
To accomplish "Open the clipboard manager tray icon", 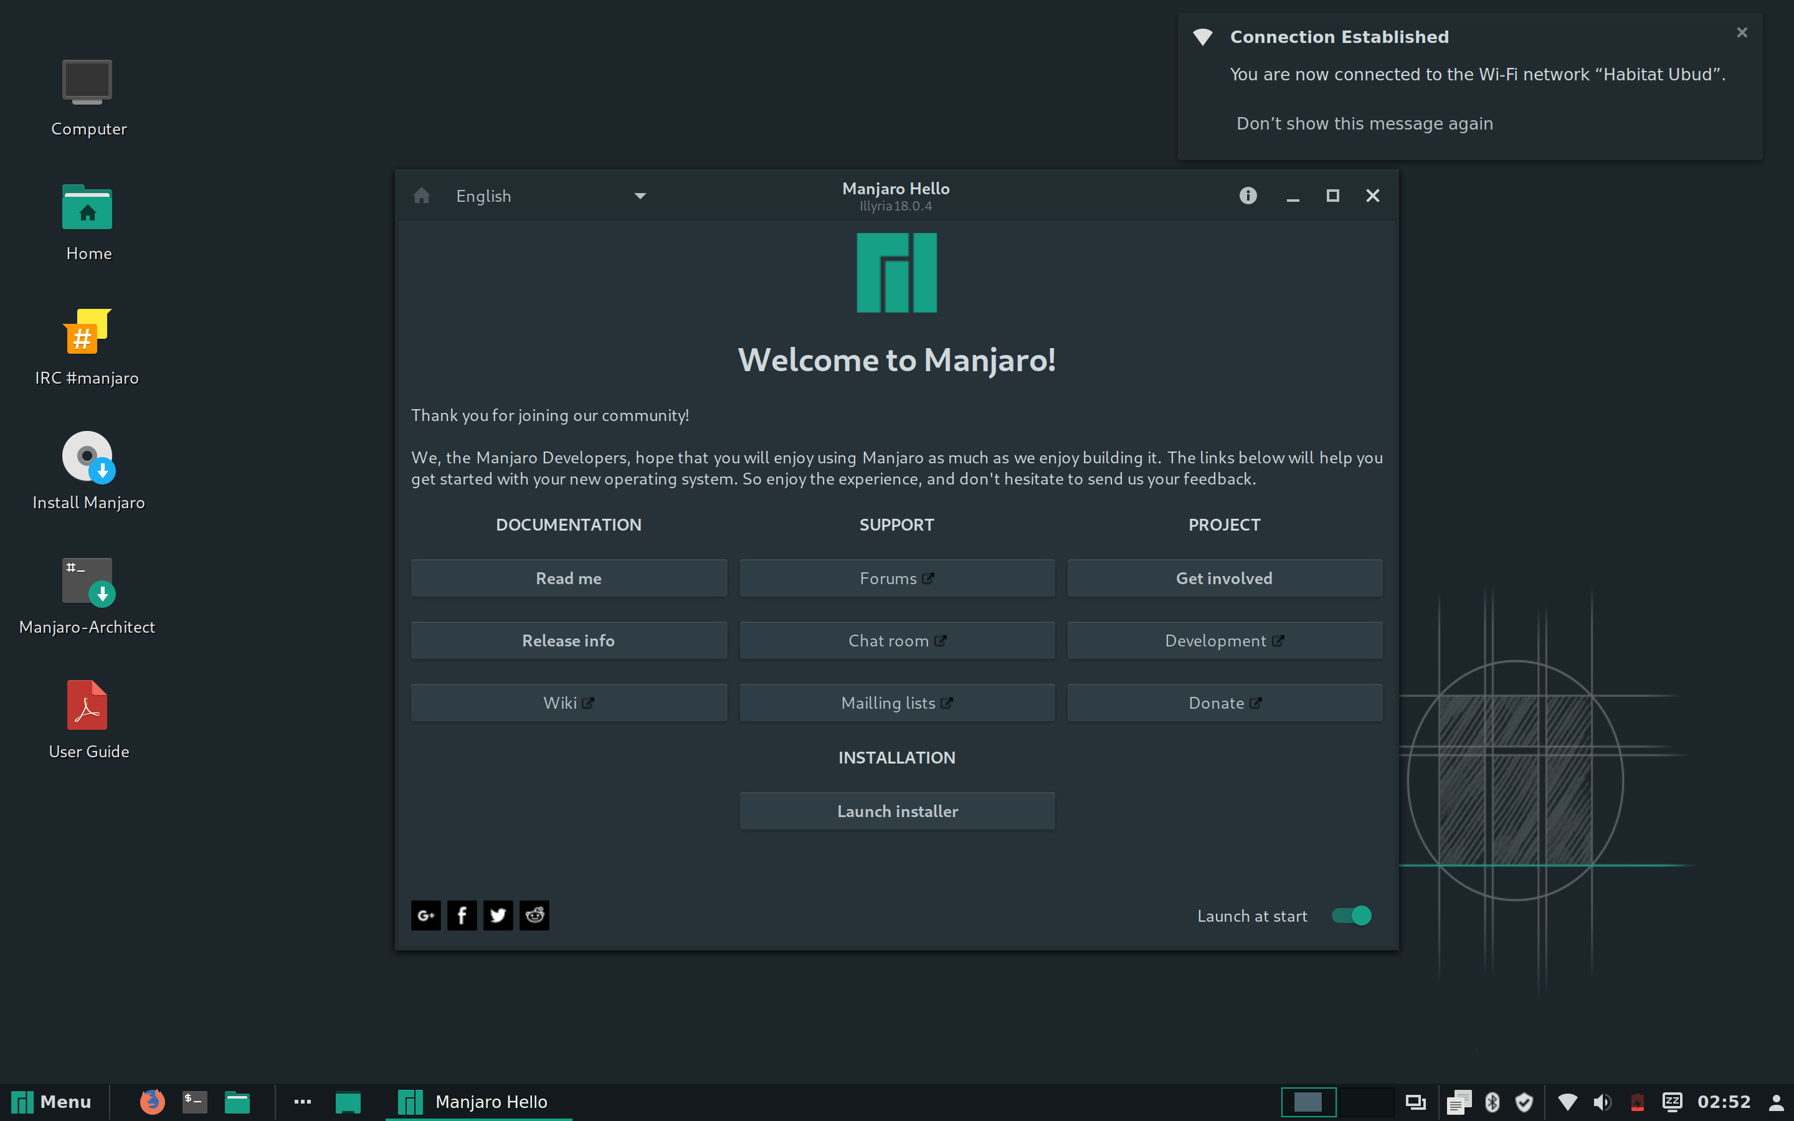I will point(1458,1102).
